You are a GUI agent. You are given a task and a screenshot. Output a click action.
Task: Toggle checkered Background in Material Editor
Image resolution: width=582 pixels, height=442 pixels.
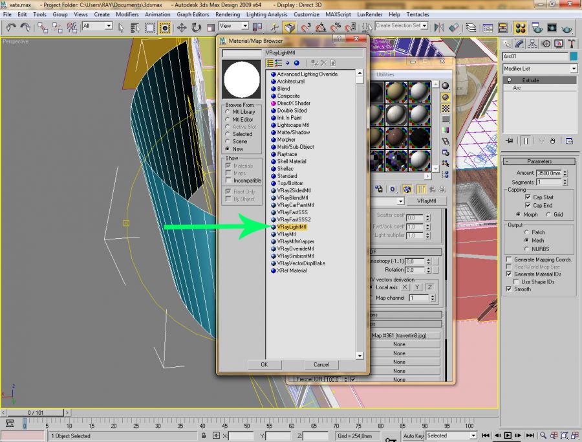pos(446,108)
